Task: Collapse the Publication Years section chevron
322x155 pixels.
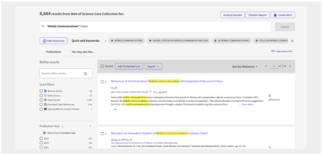Action: (x=90, y=126)
